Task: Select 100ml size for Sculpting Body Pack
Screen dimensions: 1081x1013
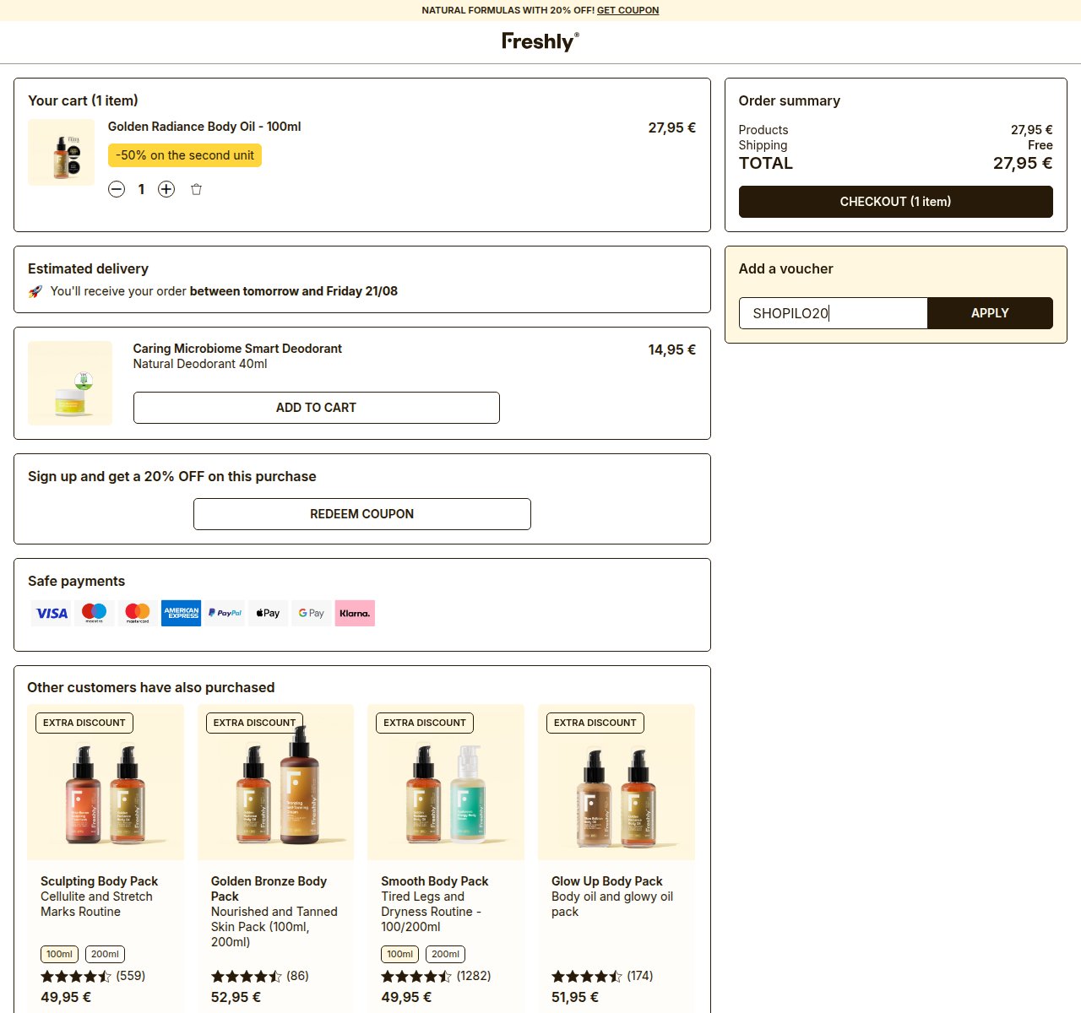Action: tap(59, 954)
